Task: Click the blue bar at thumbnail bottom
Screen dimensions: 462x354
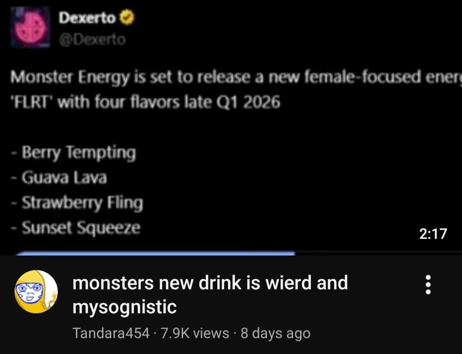Action: point(155,253)
